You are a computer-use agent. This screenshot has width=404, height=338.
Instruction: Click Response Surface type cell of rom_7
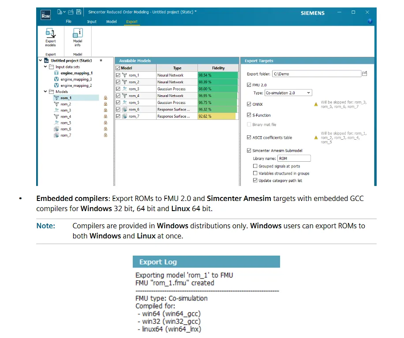[x=177, y=116]
